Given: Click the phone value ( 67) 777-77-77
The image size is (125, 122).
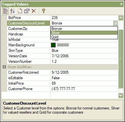Looking at the screenshot, I should click(x=63, y=89).
